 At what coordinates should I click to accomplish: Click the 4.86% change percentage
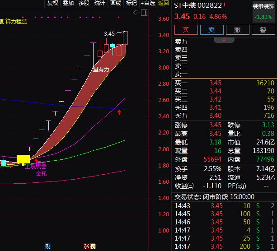(x=218, y=17)
